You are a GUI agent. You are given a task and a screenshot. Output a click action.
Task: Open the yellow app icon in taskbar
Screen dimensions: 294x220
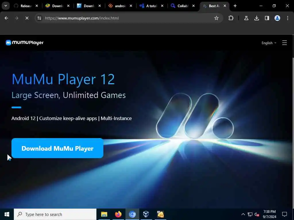coord(160,214)
